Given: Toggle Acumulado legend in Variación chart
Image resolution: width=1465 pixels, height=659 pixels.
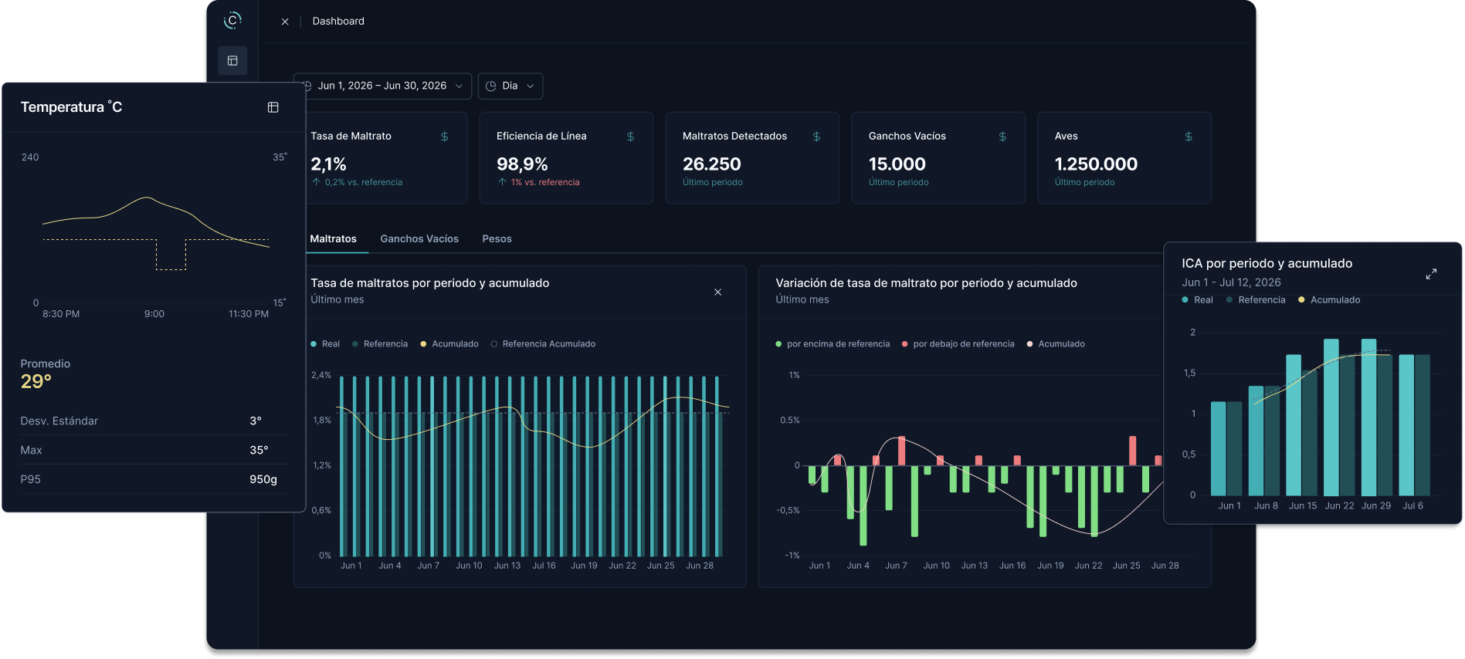Looking at the screenshot, I should tap(1056, 344).
